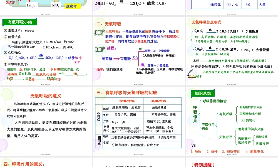The image size is (278, 167).
Task: Click the 相同点 vertical row label
Action: [x=99, y=141]
